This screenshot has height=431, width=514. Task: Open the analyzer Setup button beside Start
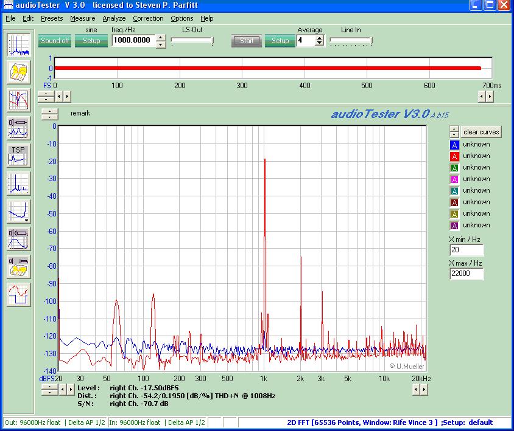pyautogui.click(x=280, y=41)
